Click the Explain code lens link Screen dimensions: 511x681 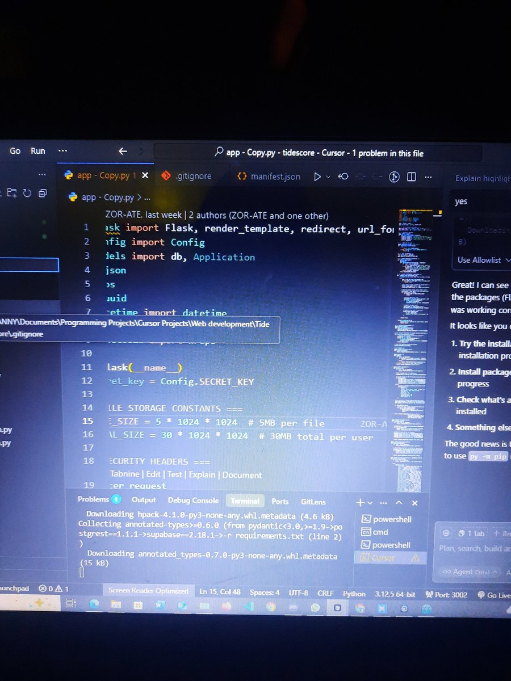202,475
